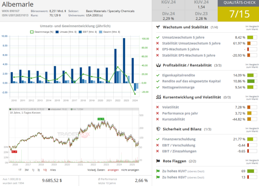Click the green flag for Zu hohes KUV?
The width and height of the screenshot is (259, 186).
tap(158, 171)
